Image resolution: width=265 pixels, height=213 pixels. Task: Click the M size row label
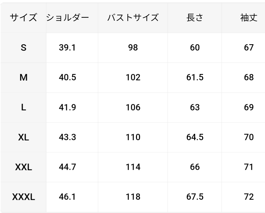point(23,78)
